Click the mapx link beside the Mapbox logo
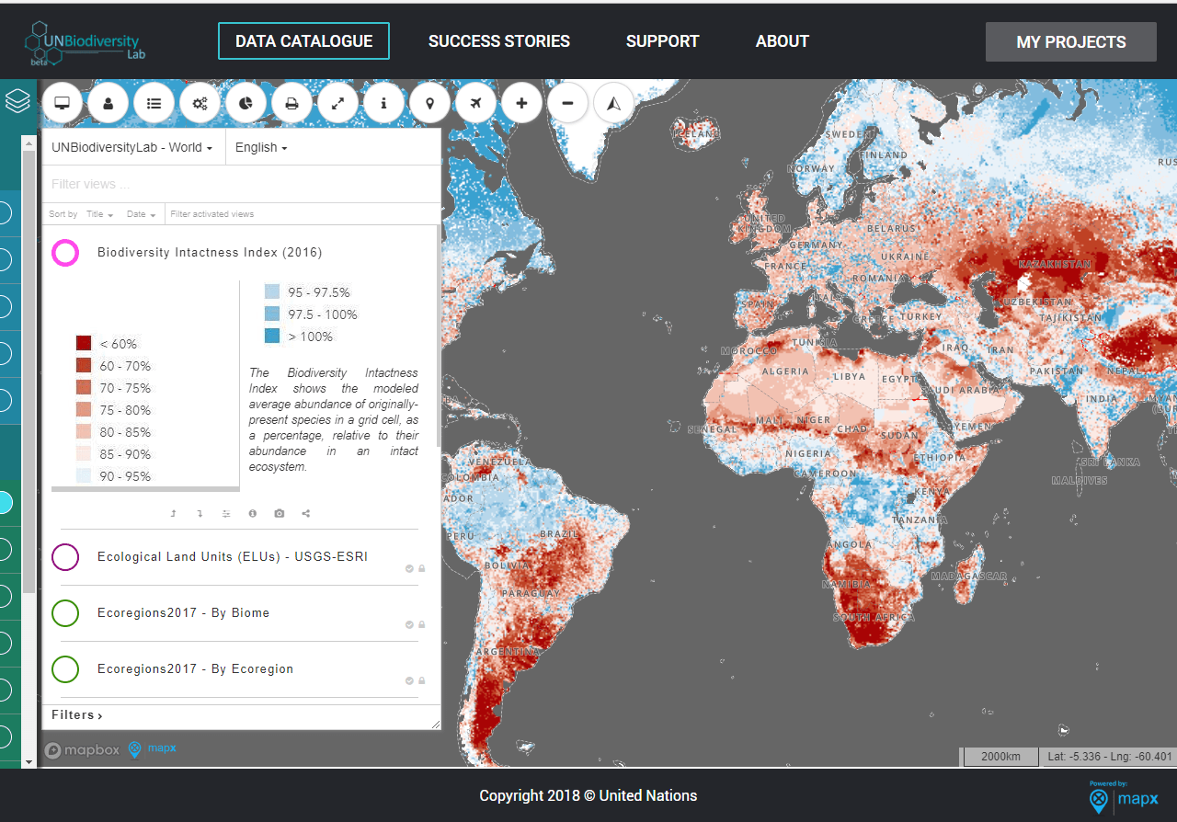The image size is (1177, 822). tap(152, 748)
